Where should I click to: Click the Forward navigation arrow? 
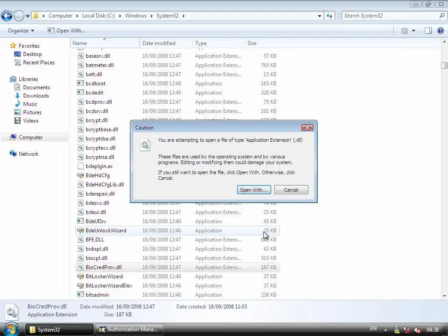19,16
